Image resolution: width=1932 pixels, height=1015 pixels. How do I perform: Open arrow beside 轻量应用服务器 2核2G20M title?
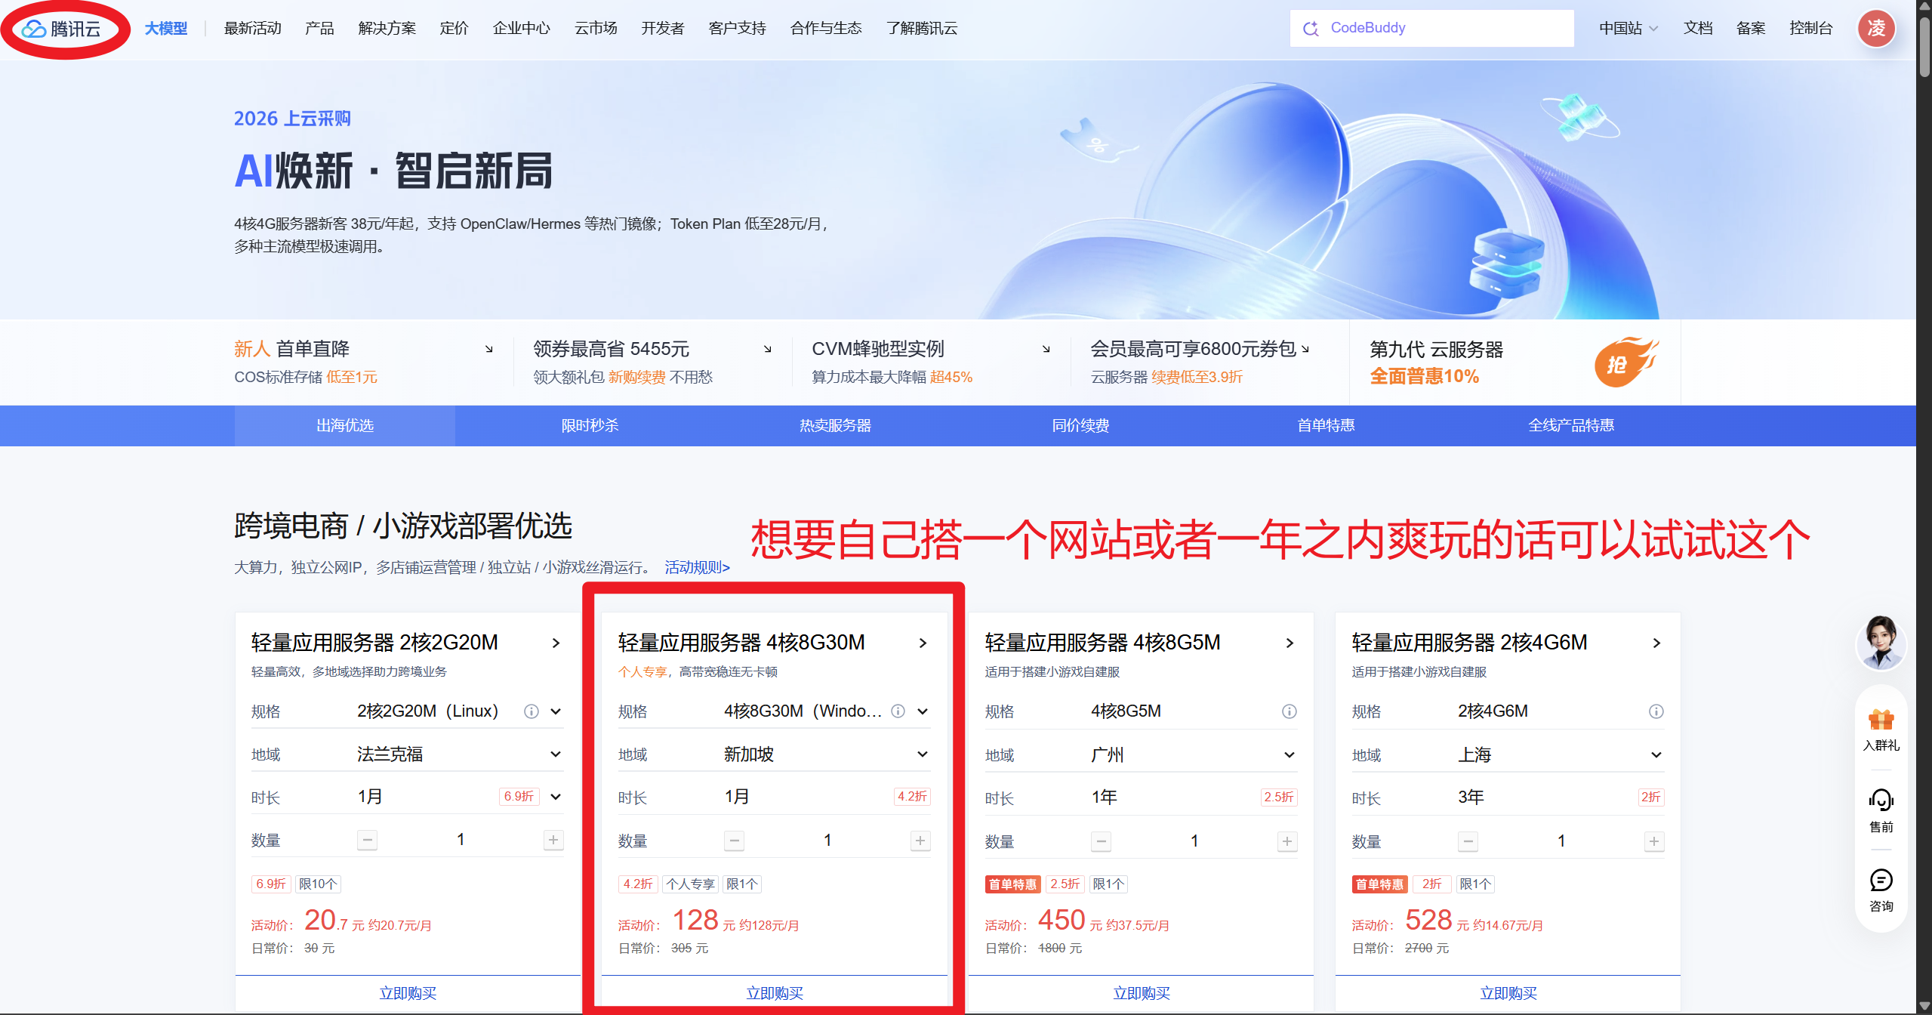pyautogui.click(x=556, y=643)
